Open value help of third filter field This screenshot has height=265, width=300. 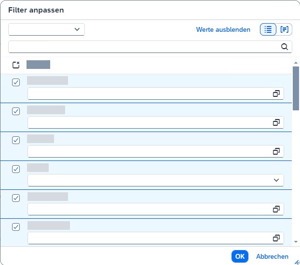point(276,151)
